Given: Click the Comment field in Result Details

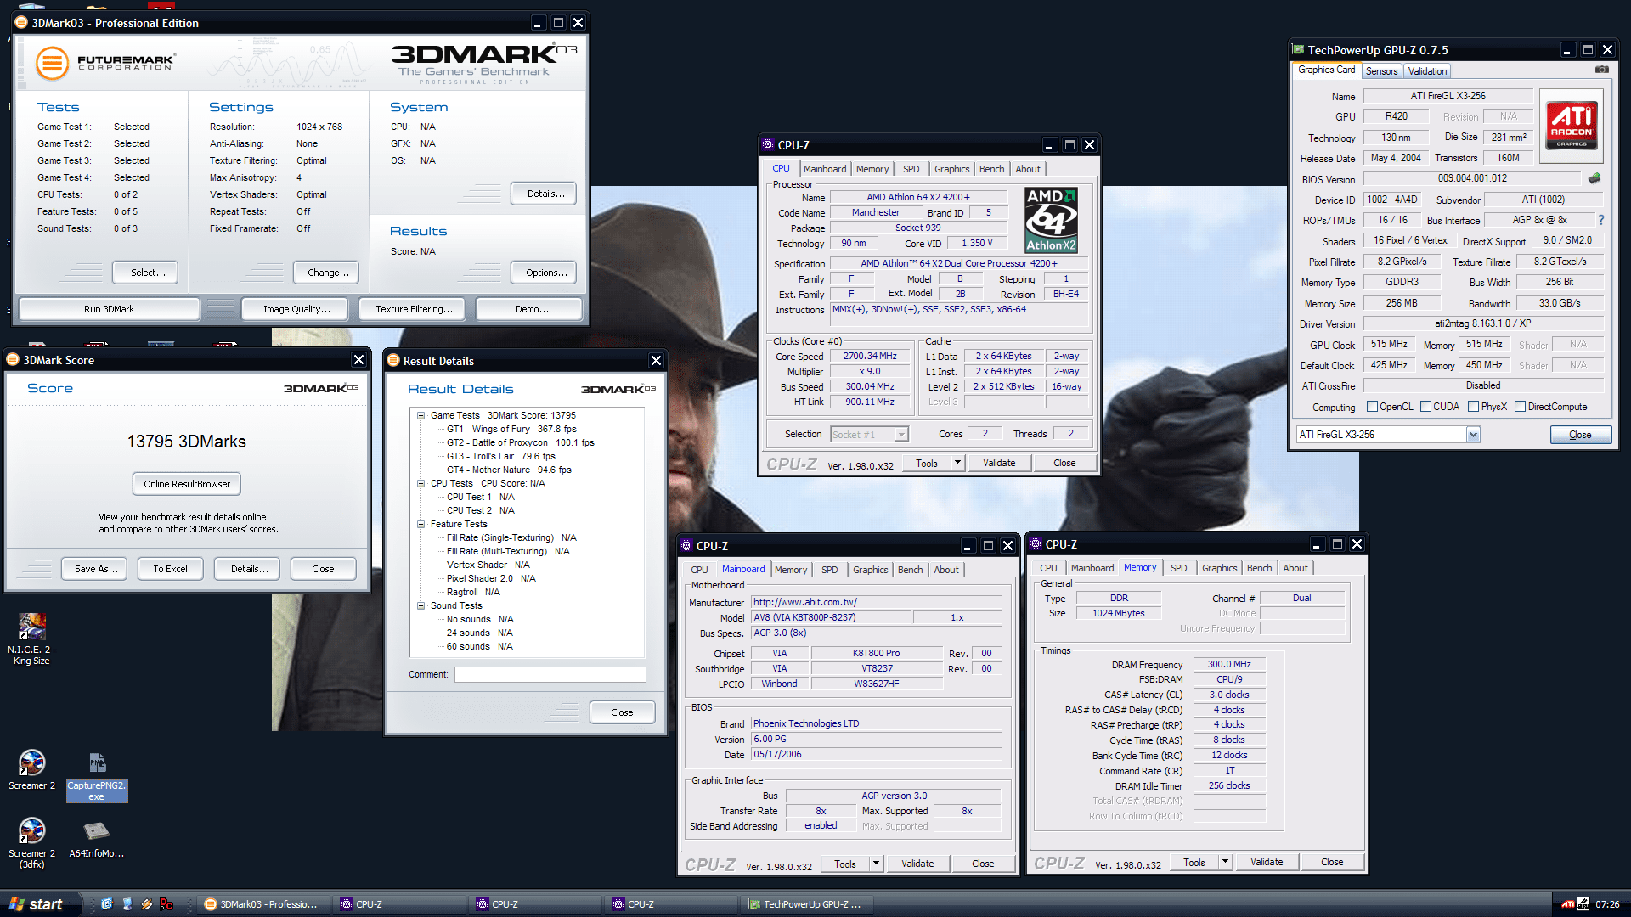Looking at the screenshot, I should click(x=550, y=674).
